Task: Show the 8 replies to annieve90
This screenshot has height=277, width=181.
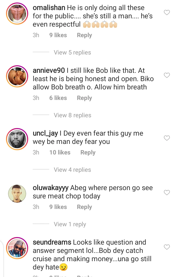Action: 72,115
